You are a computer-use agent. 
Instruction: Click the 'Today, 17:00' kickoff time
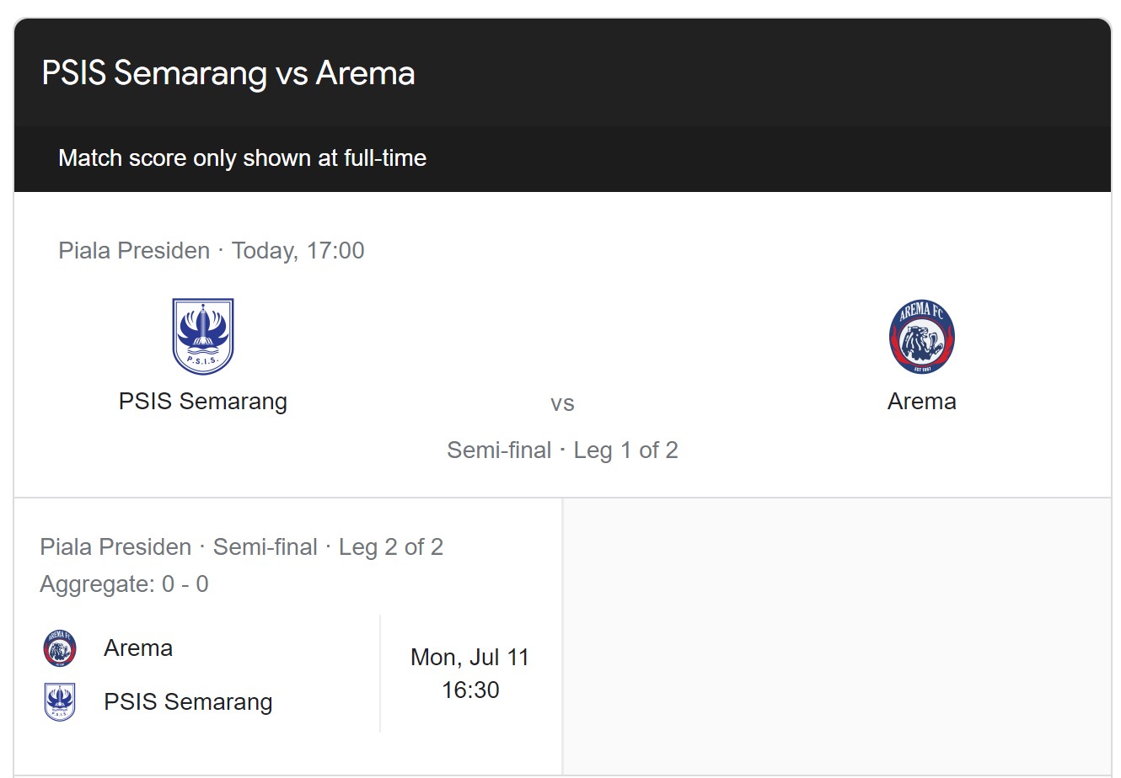pyautogui.click(x=298, y=251)
